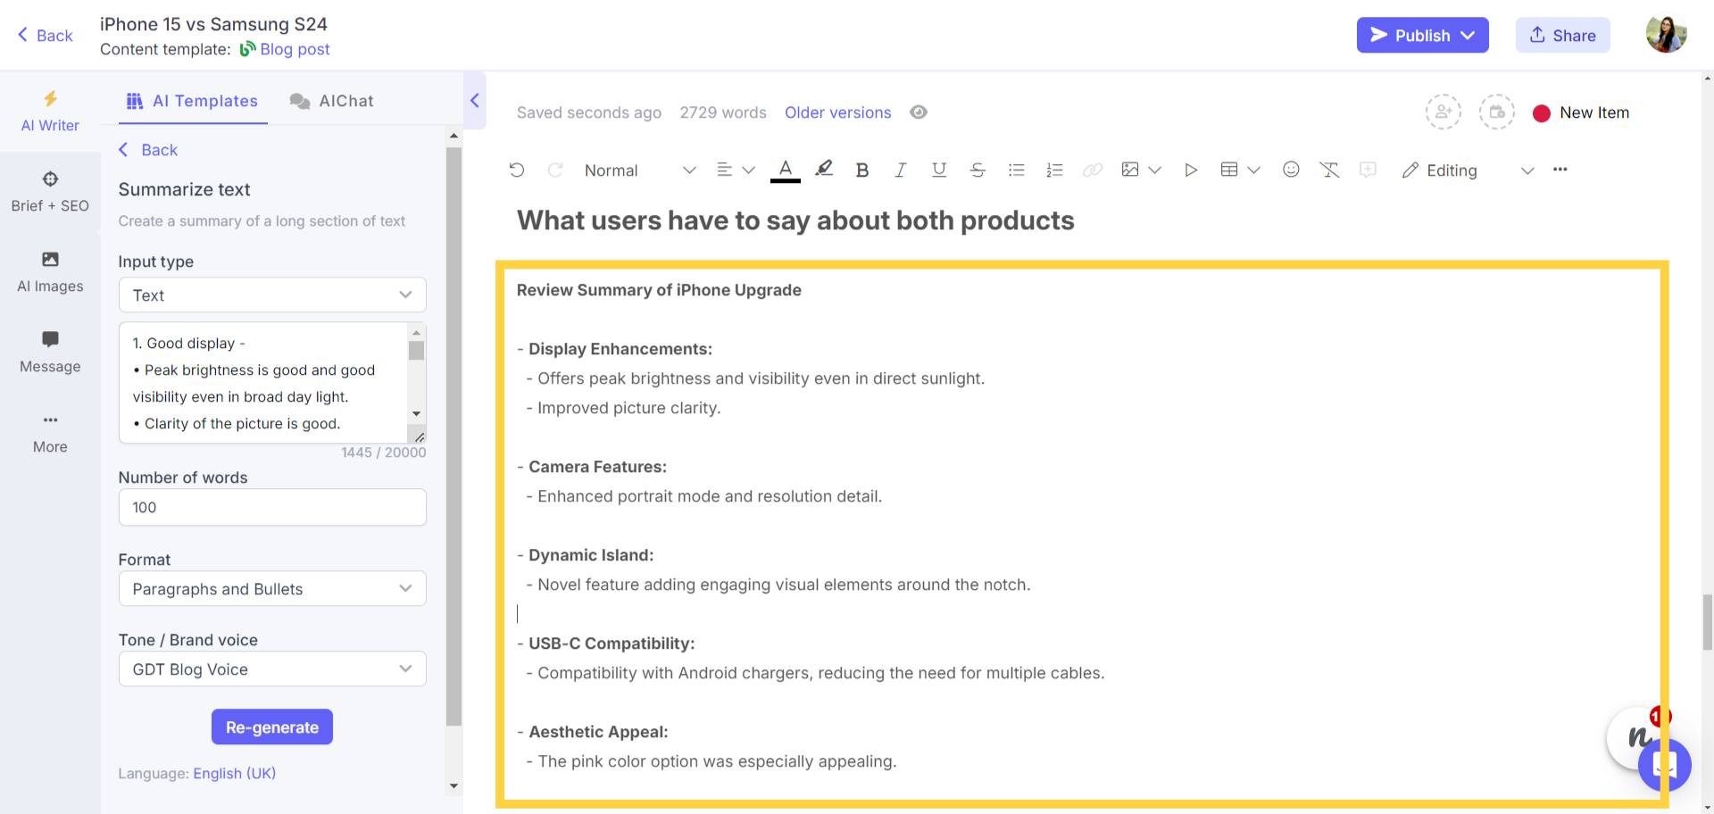Expand the image insert dropdown arrow
Viewport: 1714px width, 814px height.
(1155, 170)
